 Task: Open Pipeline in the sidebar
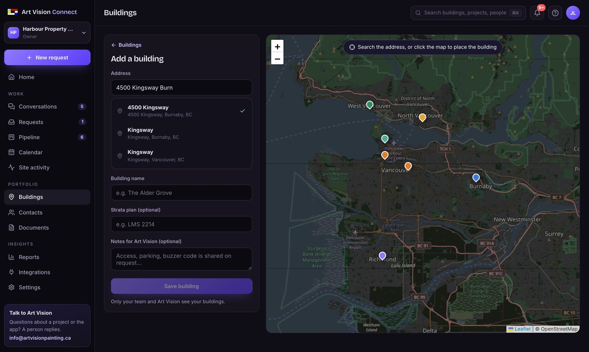(x=47, y=137)
